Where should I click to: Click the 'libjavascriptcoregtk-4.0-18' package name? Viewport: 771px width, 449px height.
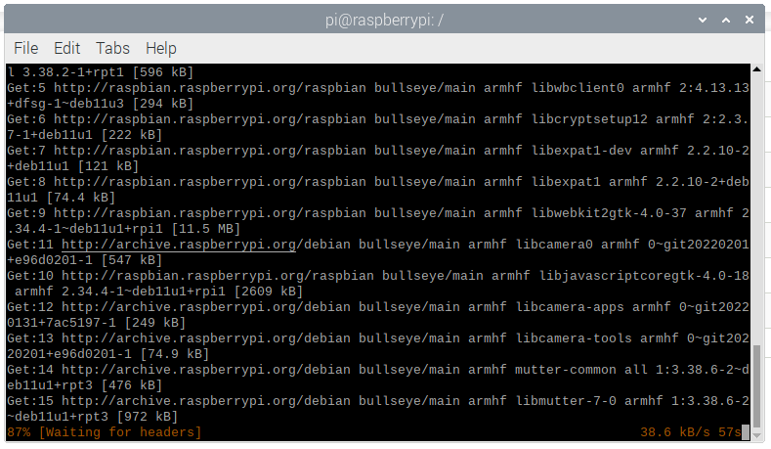tap(644, 275)
